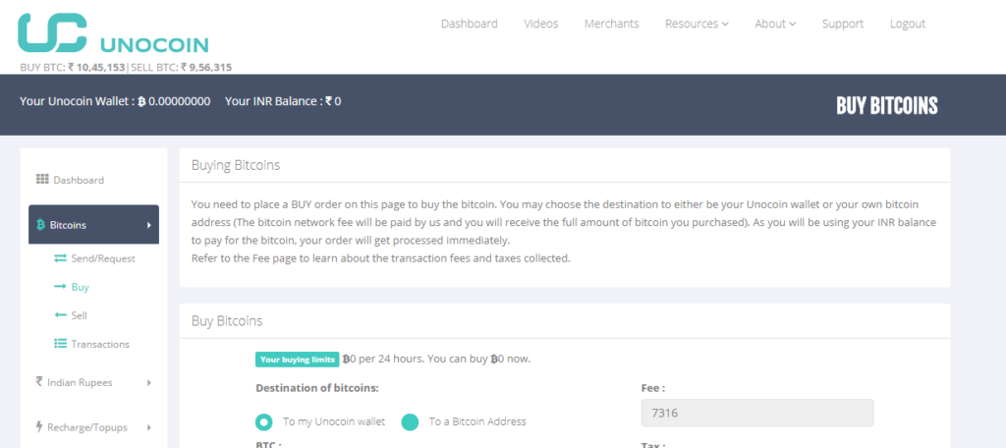Open Send/Request sidebar link

tap(103, 258)
